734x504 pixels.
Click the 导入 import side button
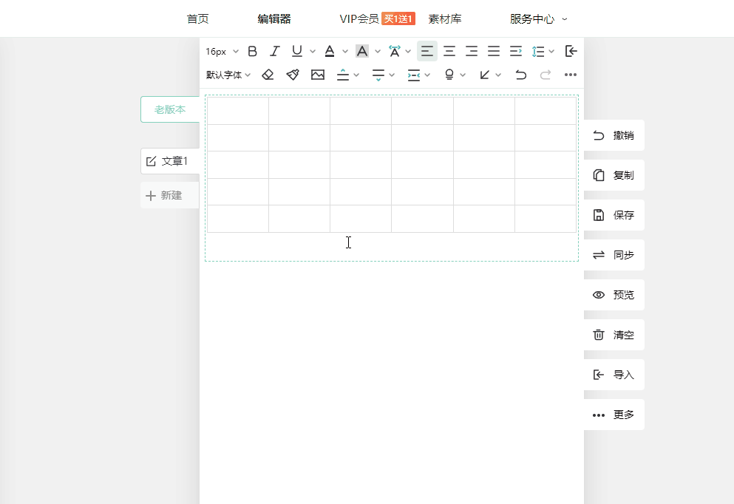point(614,375)
